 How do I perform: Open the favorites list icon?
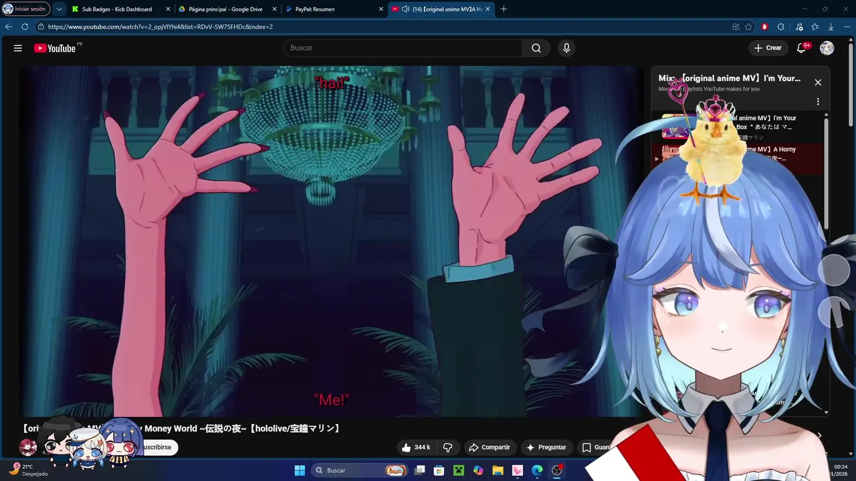(x=815, y=27)
